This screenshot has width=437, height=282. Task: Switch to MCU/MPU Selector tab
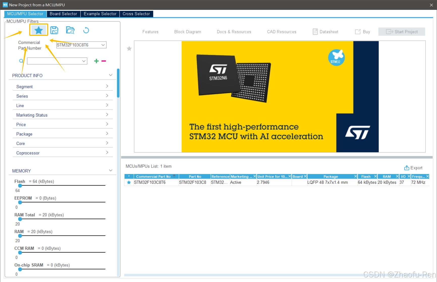(x=25, y=14)
